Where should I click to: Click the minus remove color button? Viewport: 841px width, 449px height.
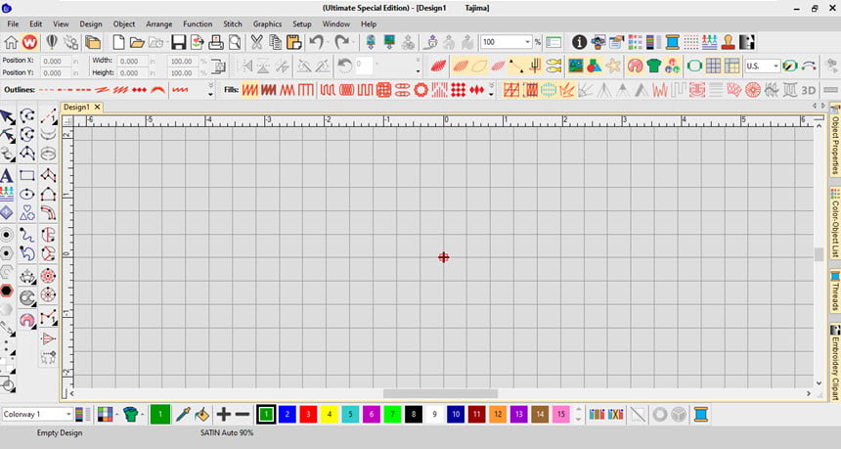tap(242, 415)
